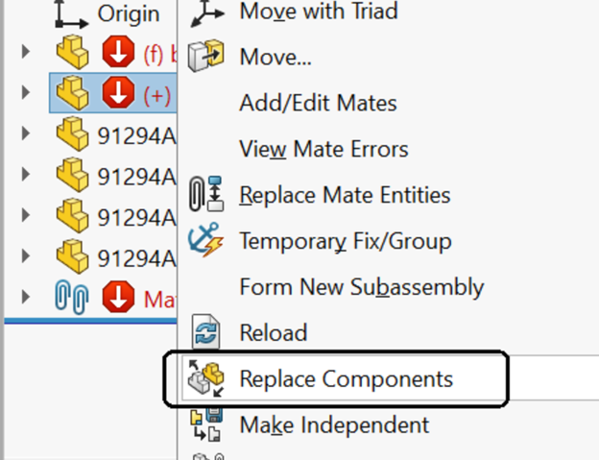Click the Temporary Fix/Group anchor icon
Screen dimensions: 599x460
205,239
